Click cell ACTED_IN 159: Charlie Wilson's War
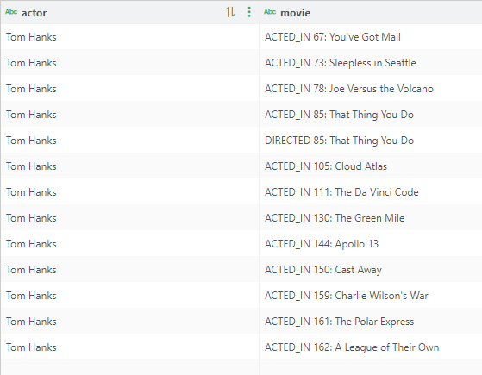 click(371, 296)
